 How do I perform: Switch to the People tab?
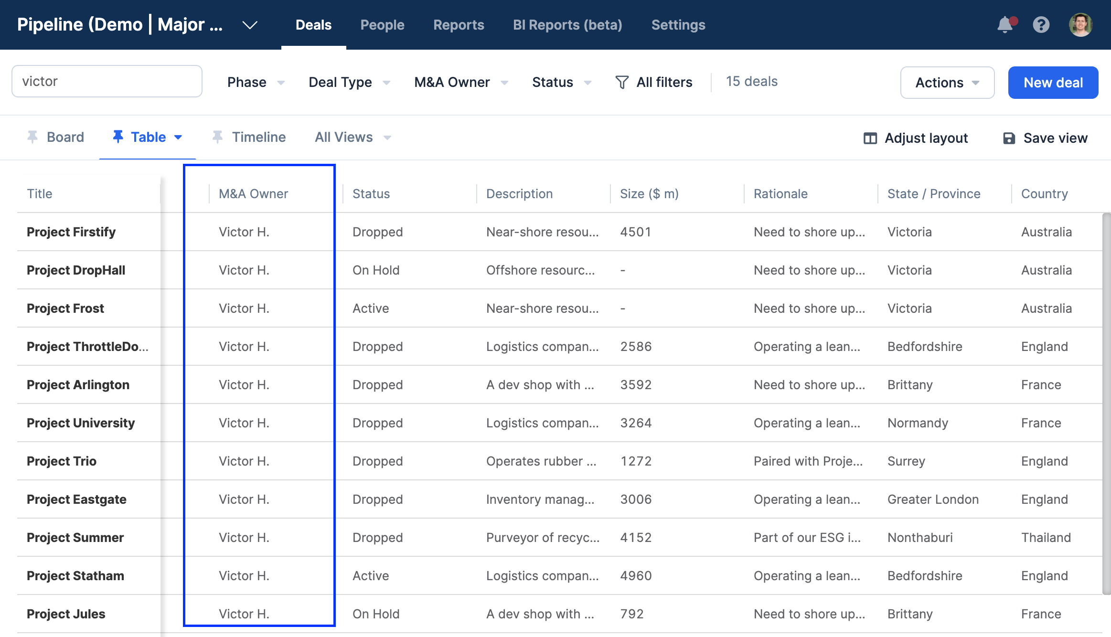click(382, 25)
